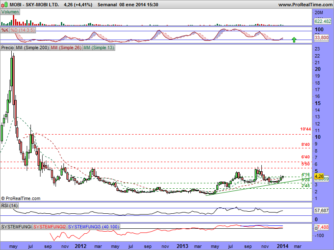Image resolution: width=334 pixels, height=250 pixels.
Task: Click the 6'40 resistance level label
Action: pyautogui.click(x=306, y=157)
